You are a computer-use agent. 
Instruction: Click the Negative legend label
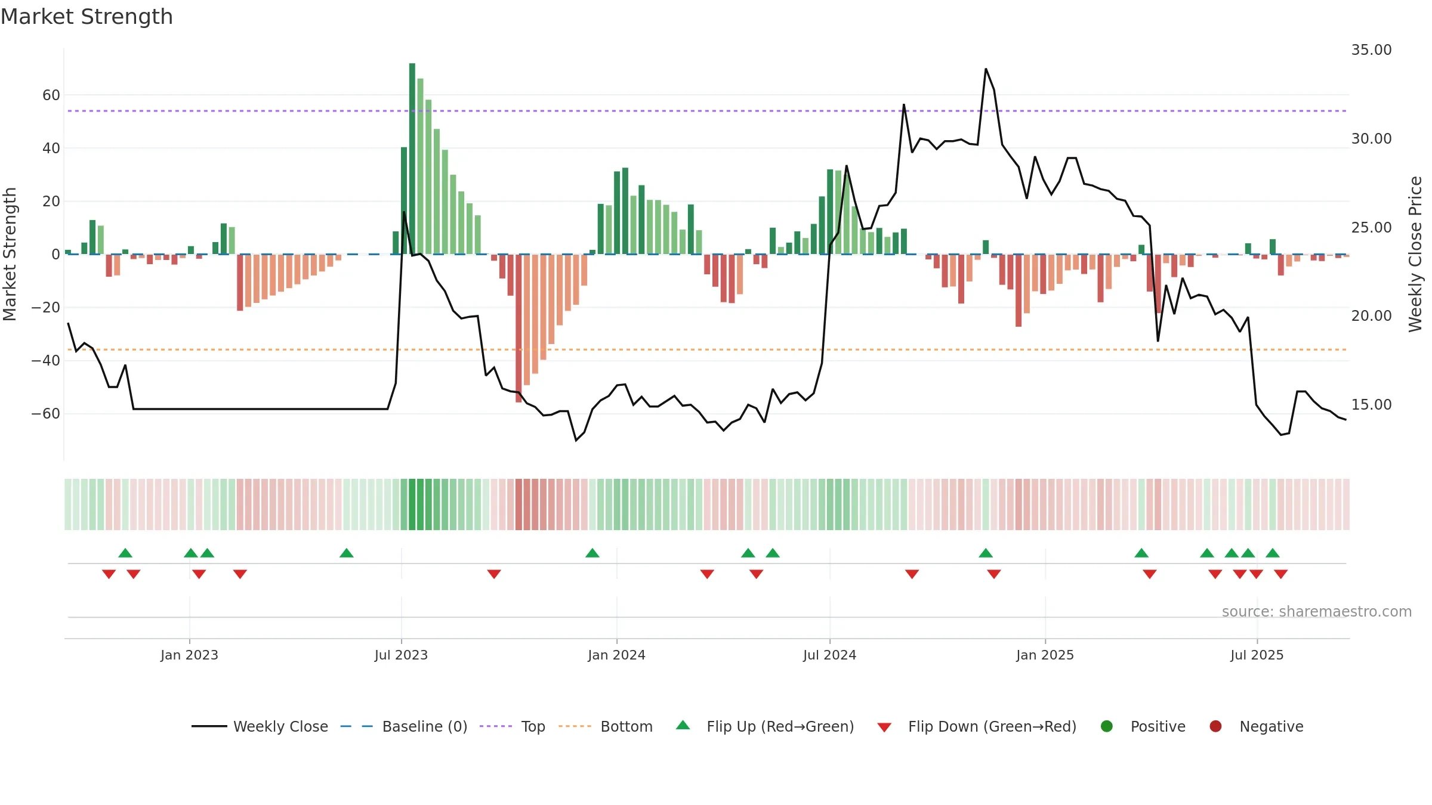pyautogui.click(x=1271, y=726)
